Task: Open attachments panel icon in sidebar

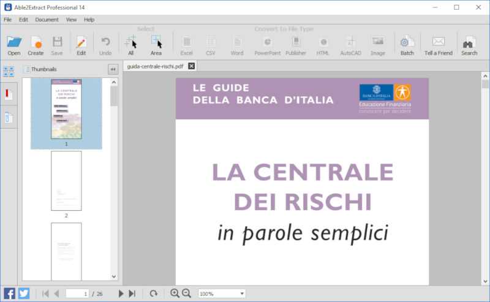Action: (x=9, y=118)
